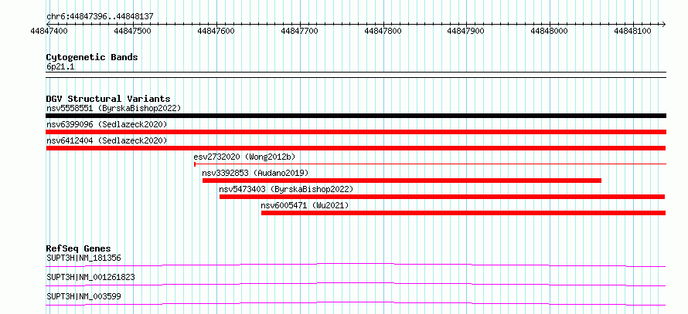Image resolution: width=688 pixels, height=314 pixels.
Task: Open gene SUPT3H|NM_001261823 label
Action: 90,277
